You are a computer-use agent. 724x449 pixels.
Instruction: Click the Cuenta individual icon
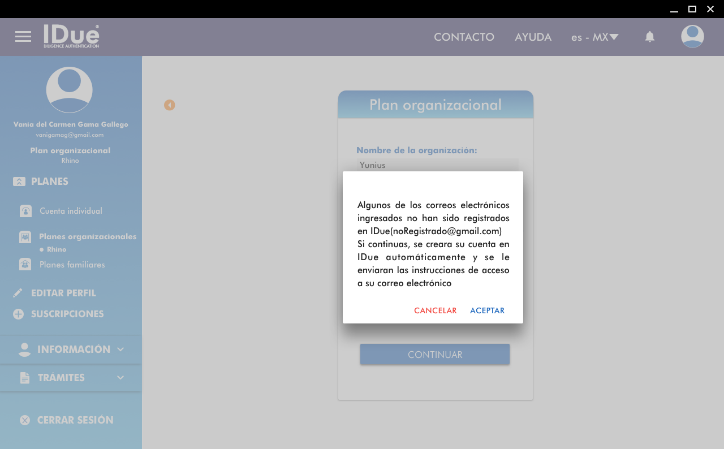[25, 211]
